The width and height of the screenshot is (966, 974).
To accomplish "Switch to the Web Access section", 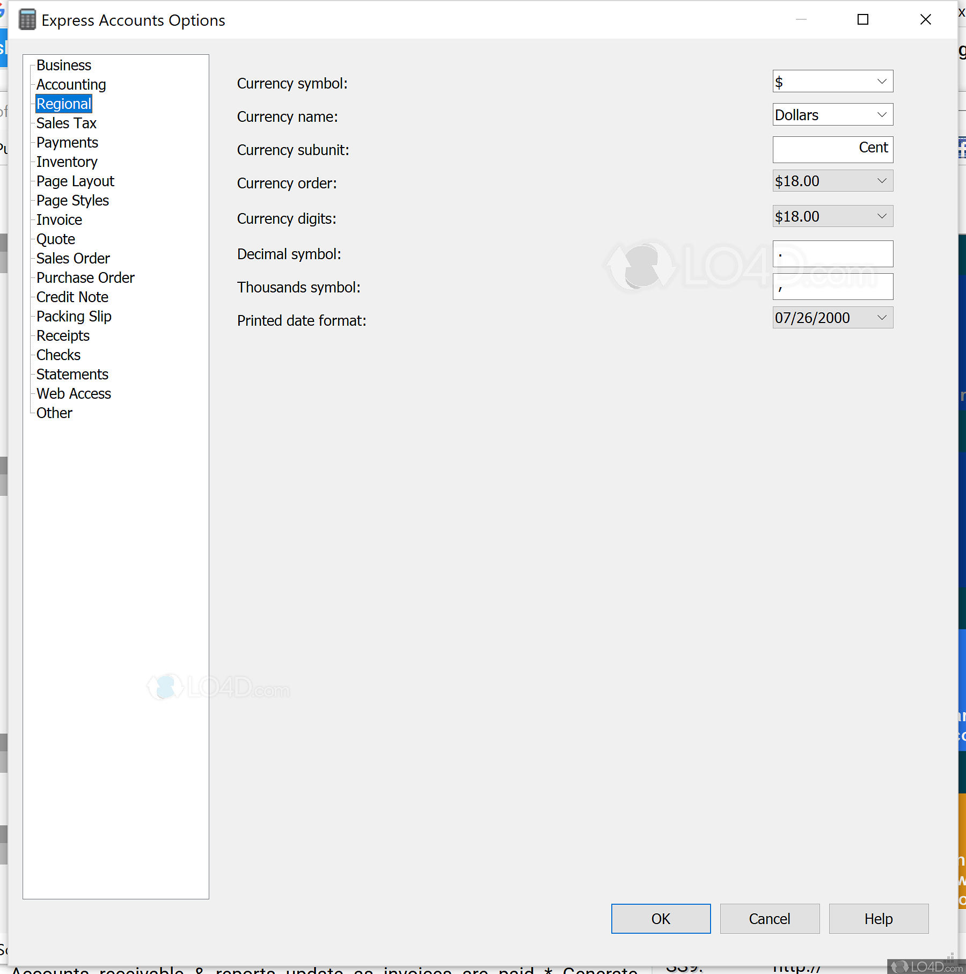I will click(x=74, y=393).
